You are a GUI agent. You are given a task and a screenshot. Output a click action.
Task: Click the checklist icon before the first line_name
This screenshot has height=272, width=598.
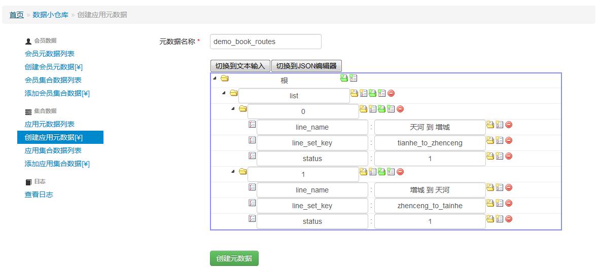pos(252,124)
